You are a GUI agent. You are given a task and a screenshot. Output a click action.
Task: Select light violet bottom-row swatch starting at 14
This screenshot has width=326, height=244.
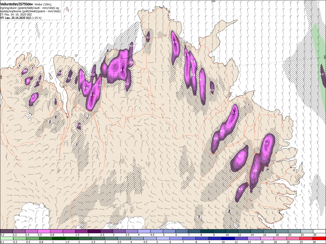point(254,238)
